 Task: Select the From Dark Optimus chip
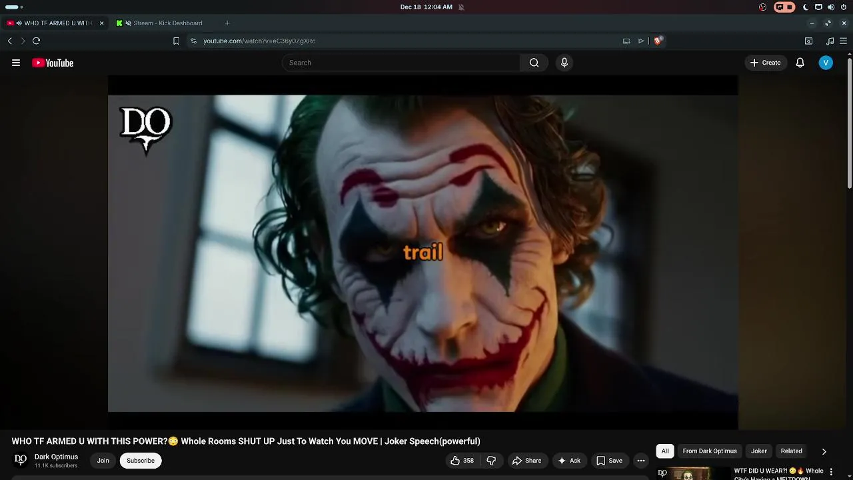(710, 451)
